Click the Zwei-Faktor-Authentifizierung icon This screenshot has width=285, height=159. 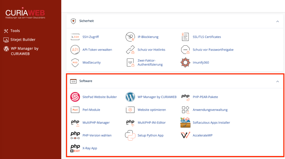tap(130, 63)
